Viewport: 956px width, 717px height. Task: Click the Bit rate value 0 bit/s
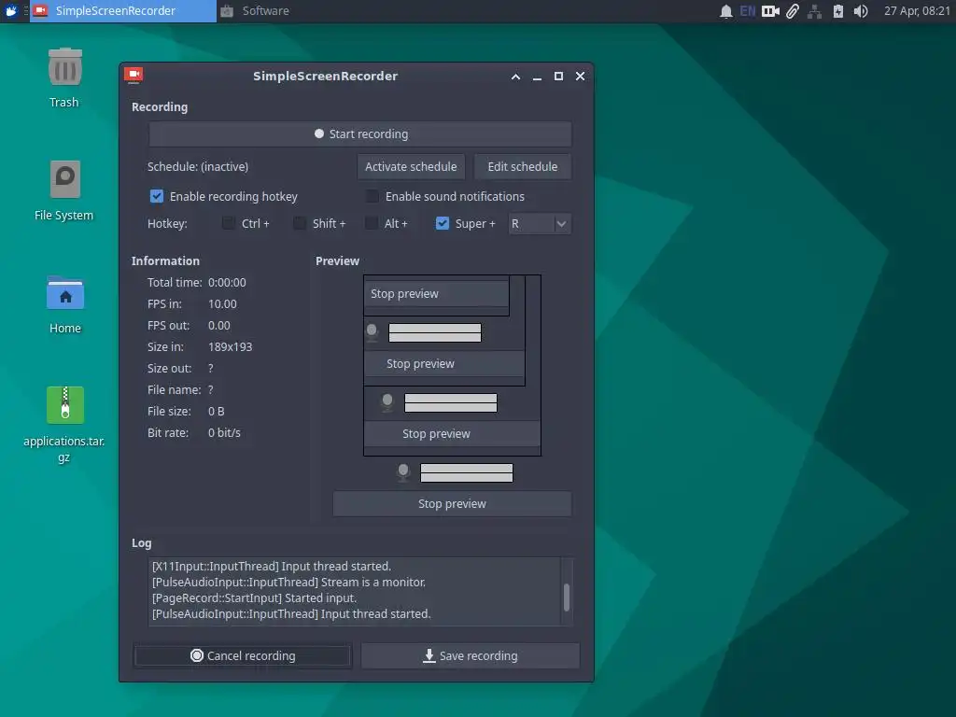tap(224, 432)
